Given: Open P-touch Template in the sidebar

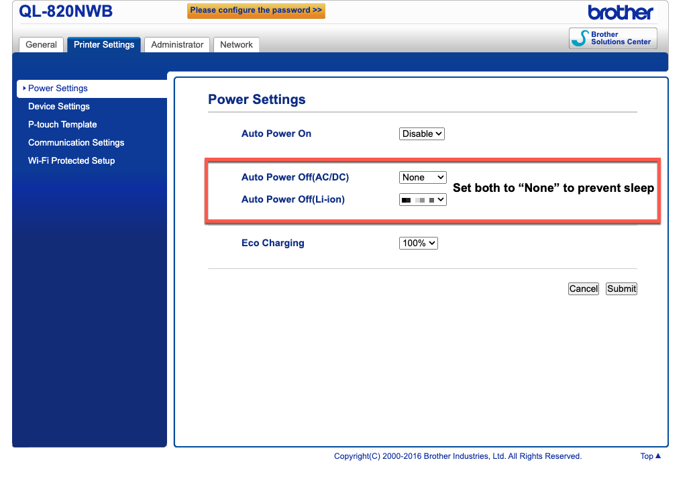Looking at the screenshot, I should (62, 125).
